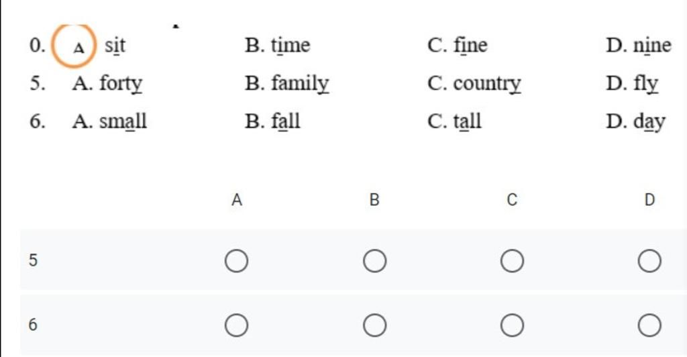Click the word 'country' in question 5
Viewport: 687px width, 357px height.
(x=487, y=84)
